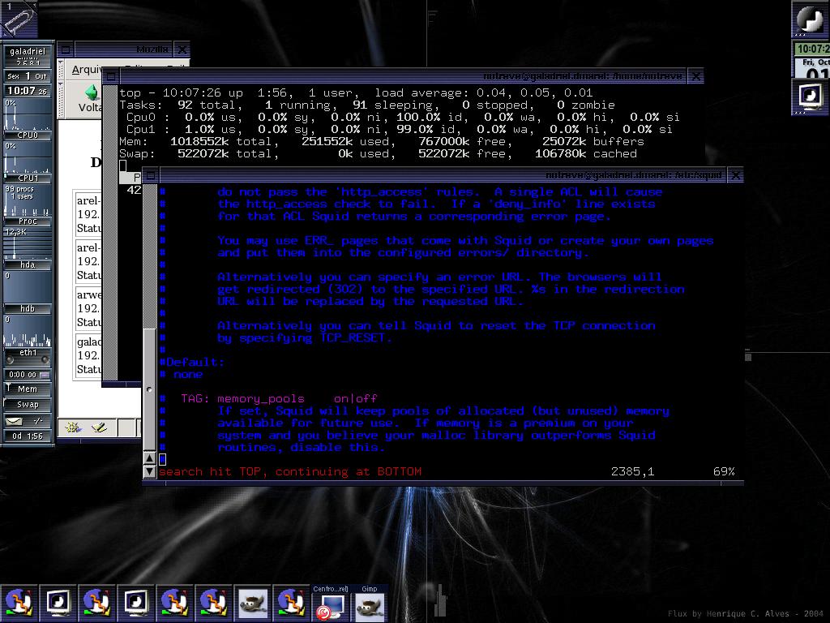Viewport: 830px width, 623px height.
Task: Click the yin-yang sphere icon in the right dock
Action: pyautogui.click(x=811, y=19)
